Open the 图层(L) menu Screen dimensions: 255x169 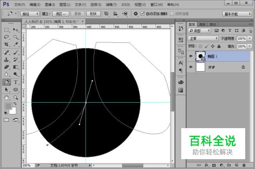pos(65,5)
